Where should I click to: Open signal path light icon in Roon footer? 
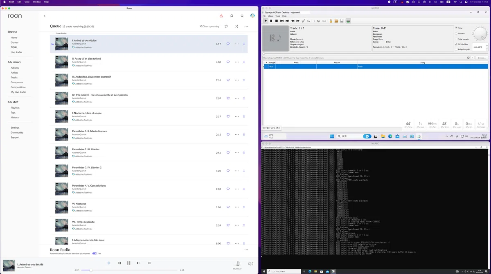point(109,263)
